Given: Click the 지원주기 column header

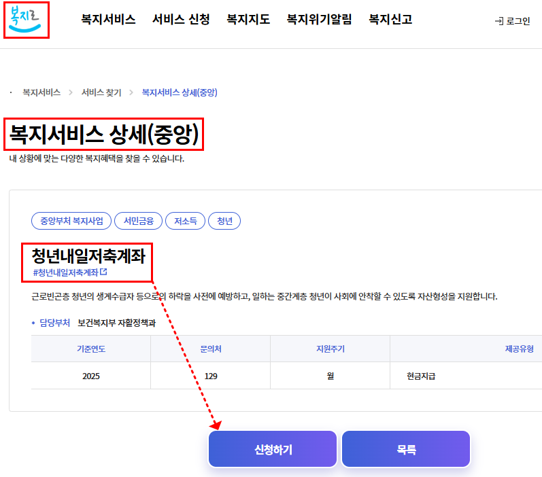Looking at the screenshot, I should tap(330, 349).
